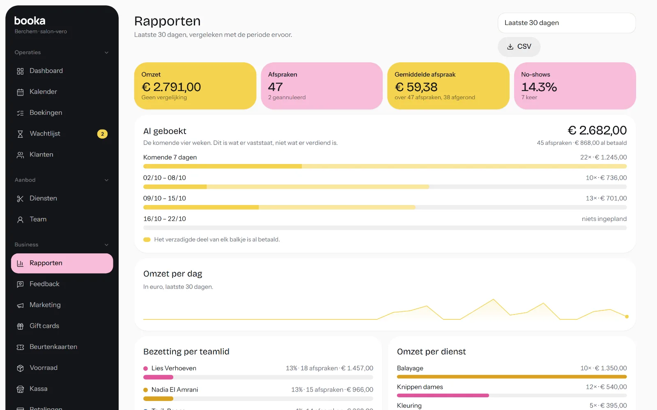Click the 'Berchem · salon-vero' location text
Image resolution: width=657 pixels, height=410 pixels.
coord(41,32)
